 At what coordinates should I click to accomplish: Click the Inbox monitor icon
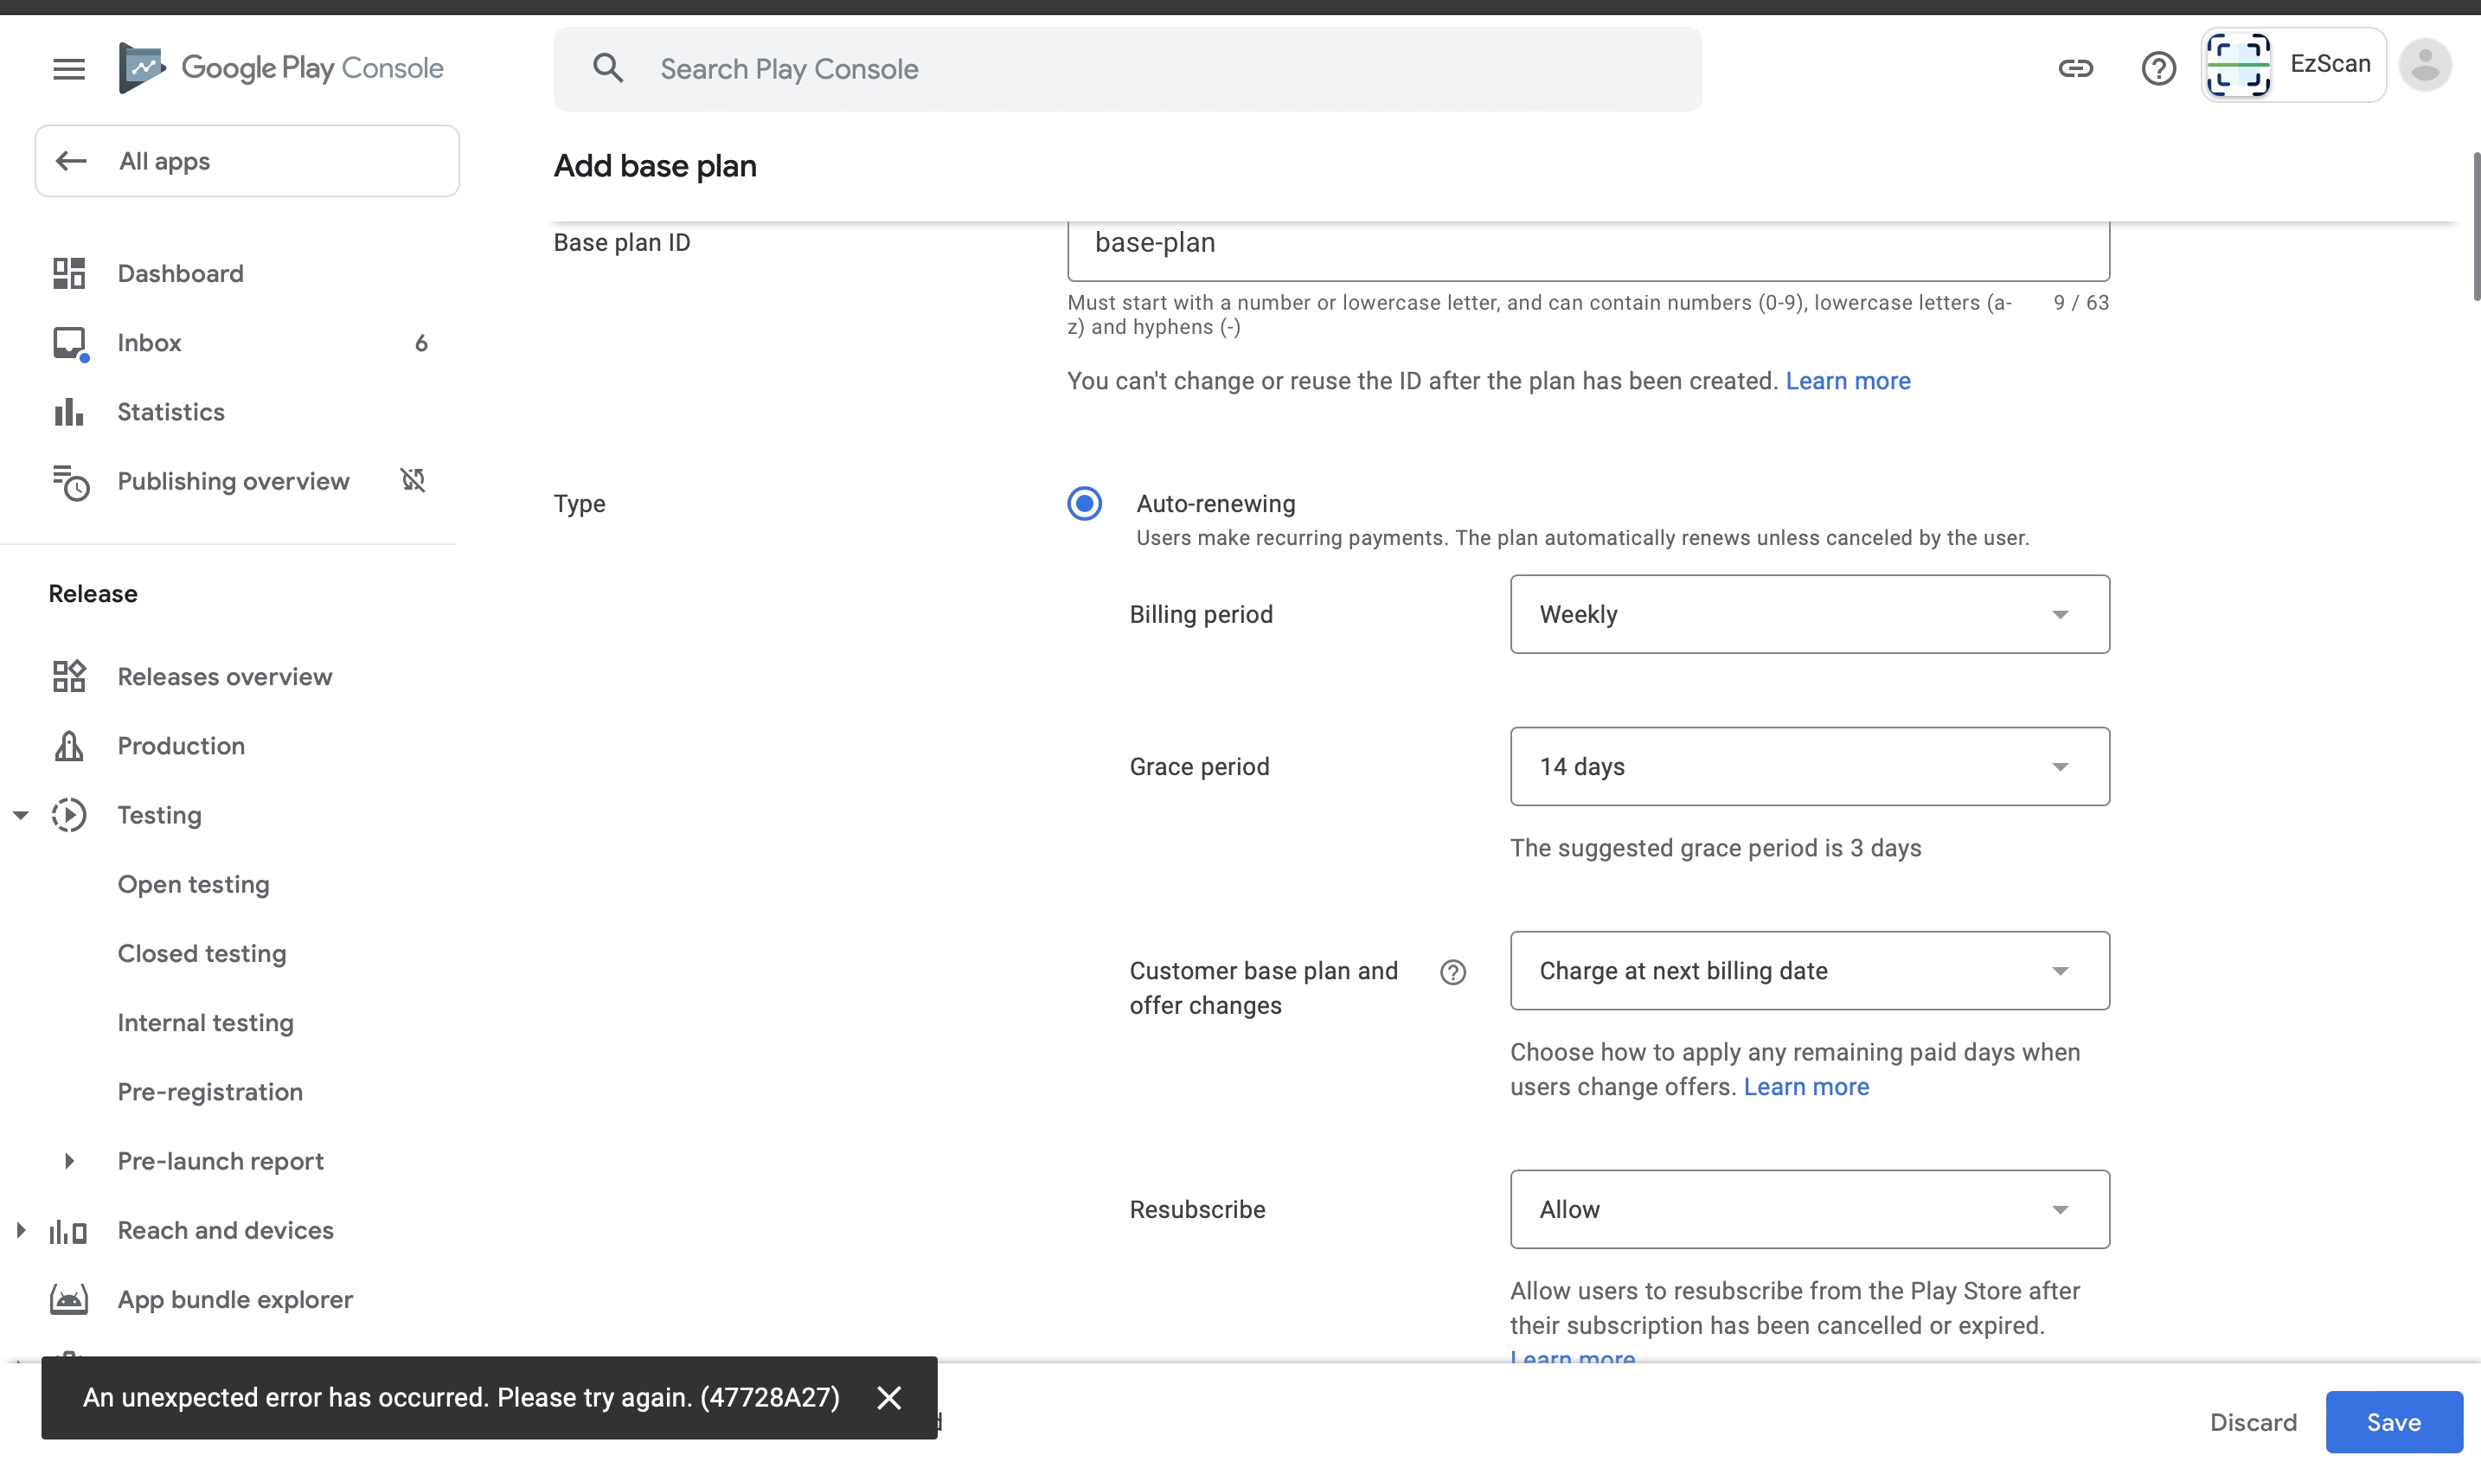point(69,343)
